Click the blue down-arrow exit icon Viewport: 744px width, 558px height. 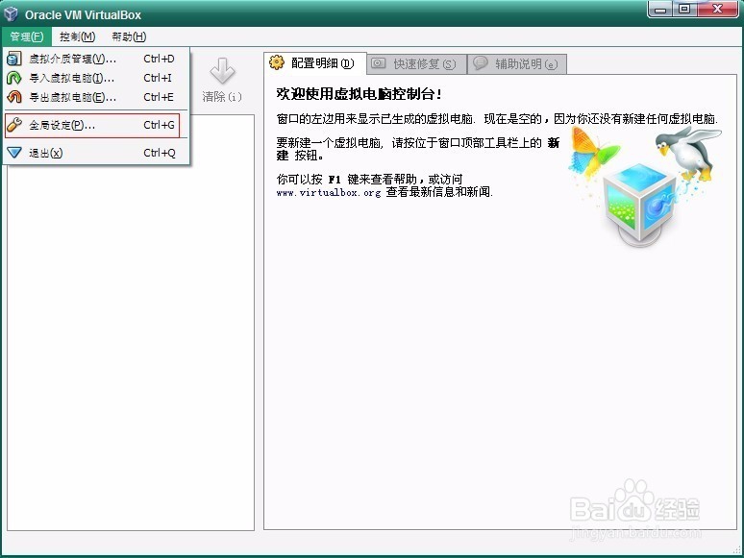(x=14, y=153)
